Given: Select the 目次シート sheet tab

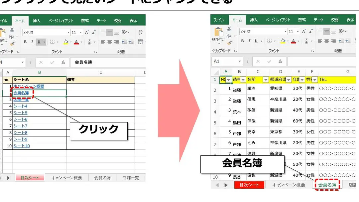Looking at the screenshot, I should pos(30,178).
